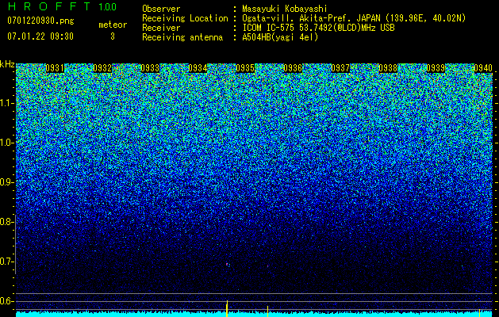Click the 0936 time label
Viewport: 499px width, 317px height.
coord(293,68)
